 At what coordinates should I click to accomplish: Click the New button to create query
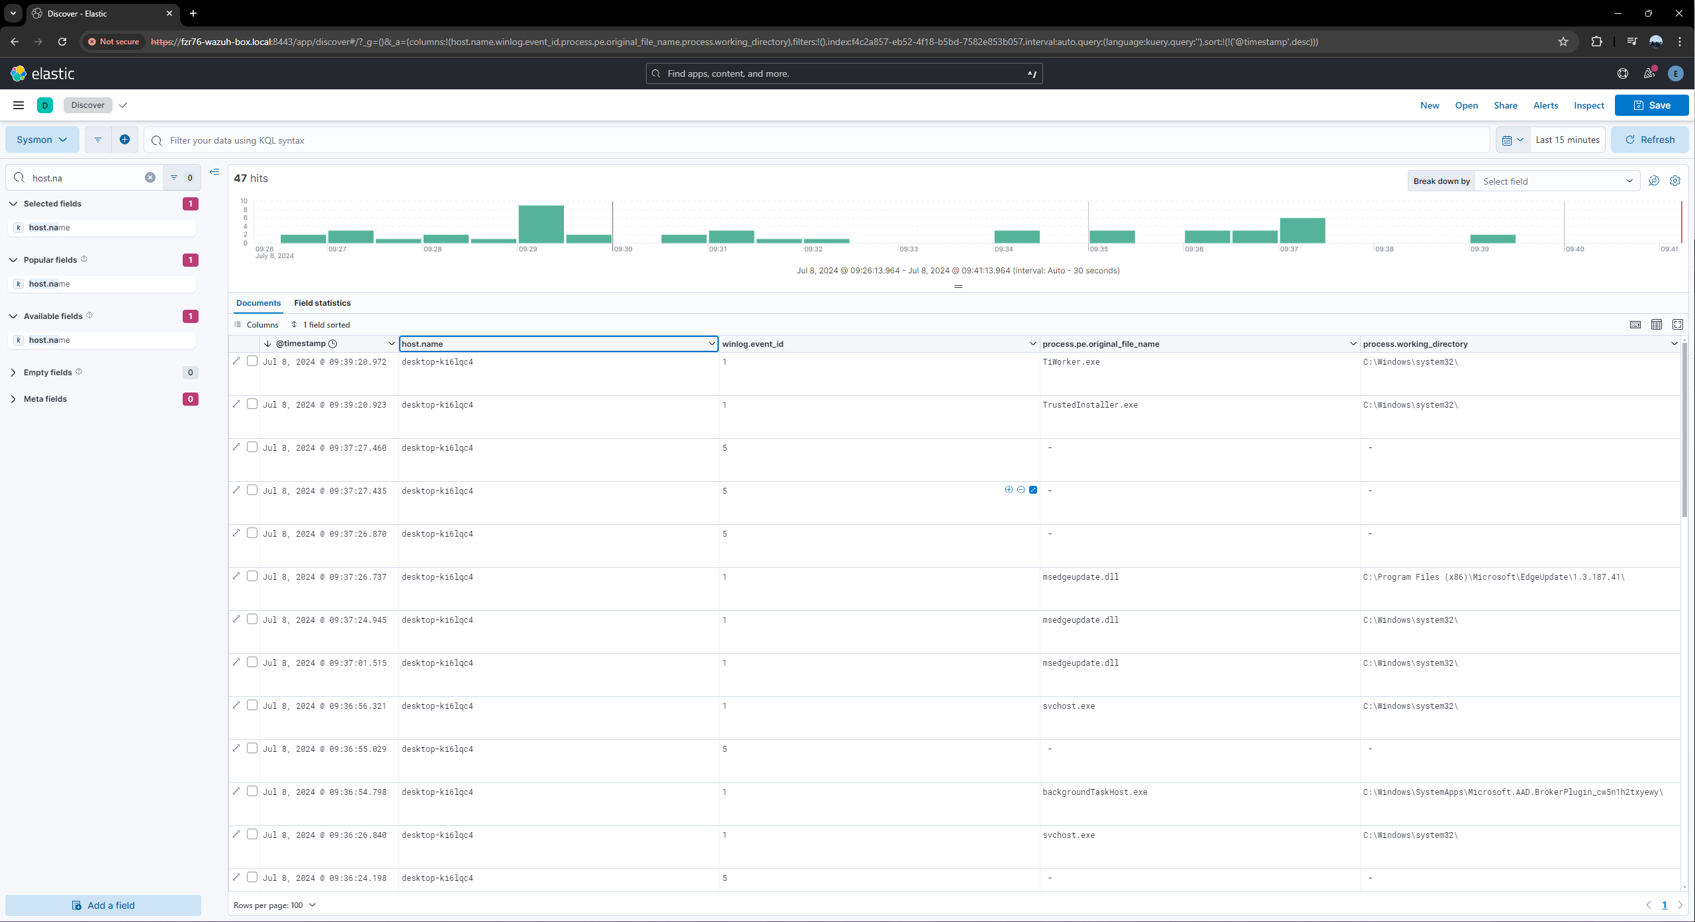(x=1430, y=105)
